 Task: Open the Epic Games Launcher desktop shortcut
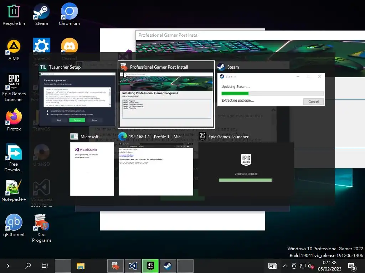click(x=14, y=88)
